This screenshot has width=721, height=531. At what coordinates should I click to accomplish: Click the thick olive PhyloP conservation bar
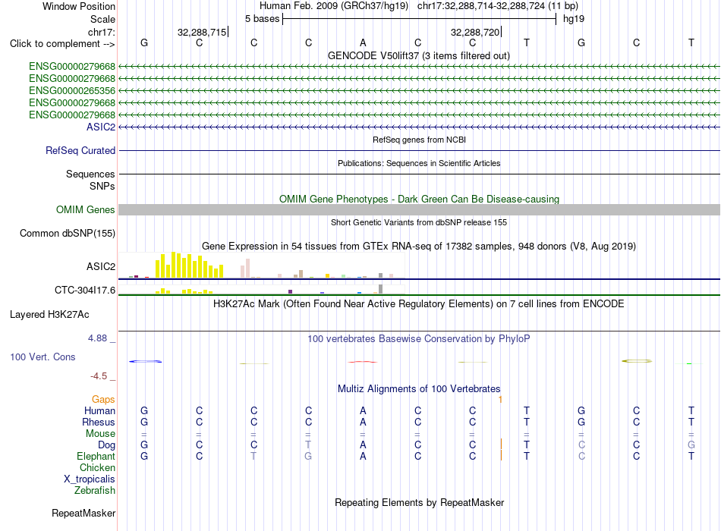[637, 361]
